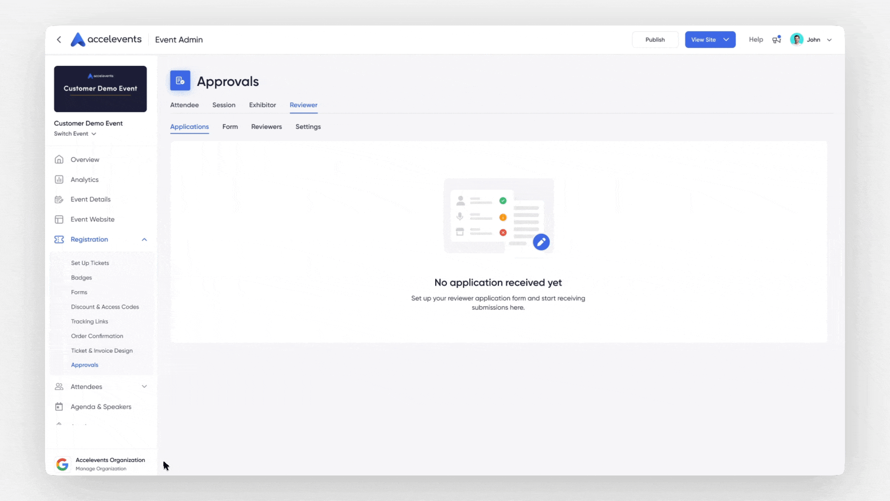This screenshot has height=501, width=890.
Task: Click the Customer Demo Event name text
Action: pyautogui.click(x=88, y=123)
